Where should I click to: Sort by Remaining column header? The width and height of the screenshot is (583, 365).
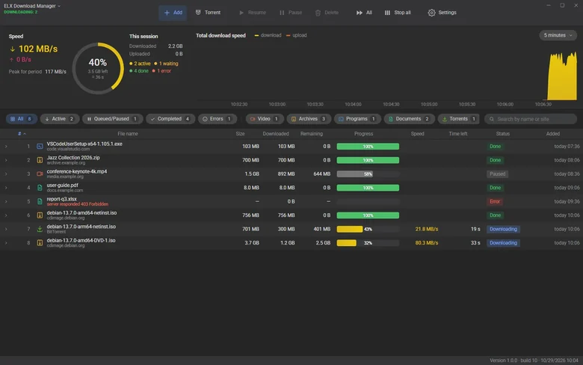click(x=312, y=134)
